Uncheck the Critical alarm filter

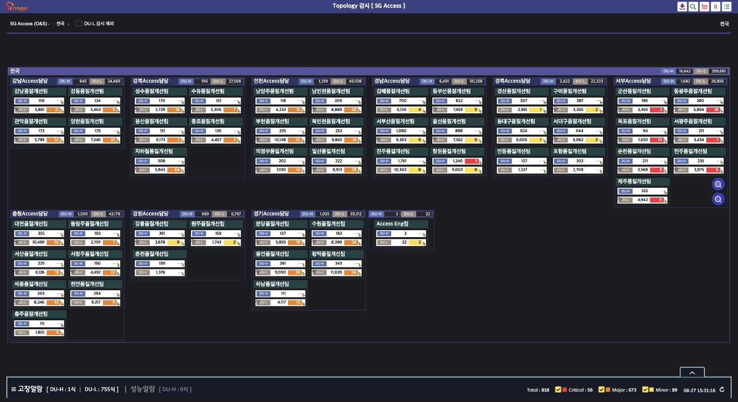point(558,390)
